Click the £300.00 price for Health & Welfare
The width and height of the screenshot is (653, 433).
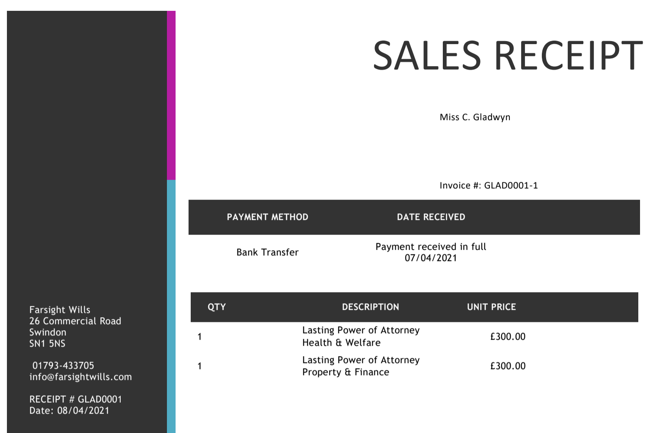click(508, 337)
